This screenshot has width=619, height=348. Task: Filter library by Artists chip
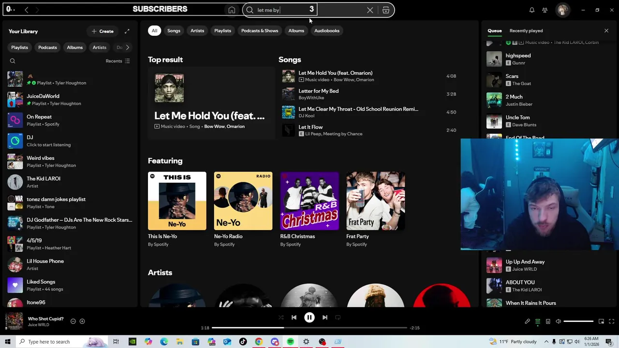coord(99,47)
